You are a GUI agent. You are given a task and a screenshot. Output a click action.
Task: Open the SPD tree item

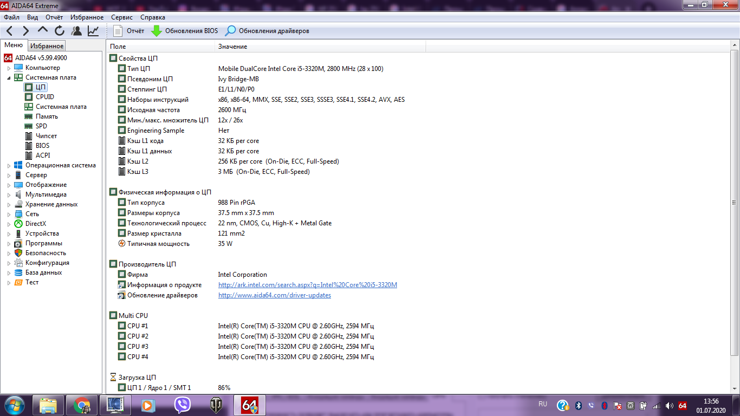[x=41, y=126]
